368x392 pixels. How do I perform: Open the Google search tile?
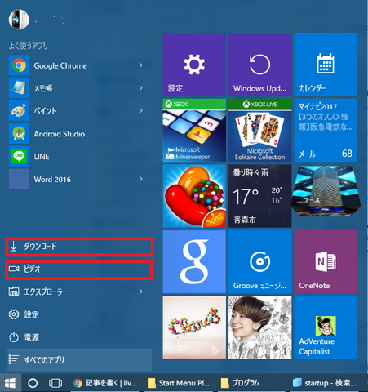tap(194, 261)
